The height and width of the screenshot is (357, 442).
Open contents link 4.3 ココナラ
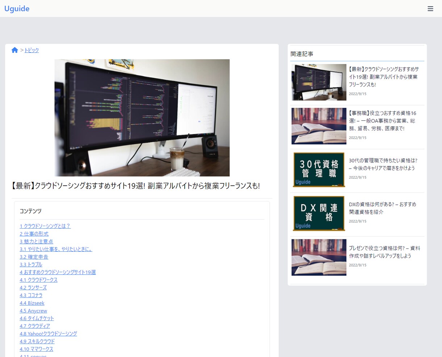coord(31,295)
